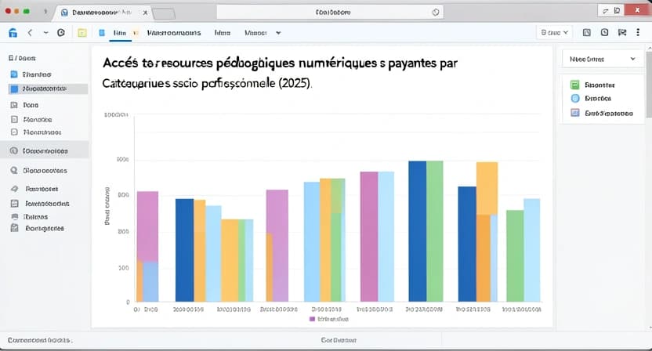Click the sidebar header text at top
The width and height of the screenshot is (652, 351).
tap(22, 58)
